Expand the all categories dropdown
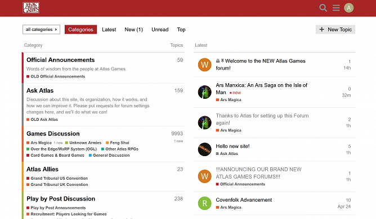 pyautogui.click(x=41, y=29)
